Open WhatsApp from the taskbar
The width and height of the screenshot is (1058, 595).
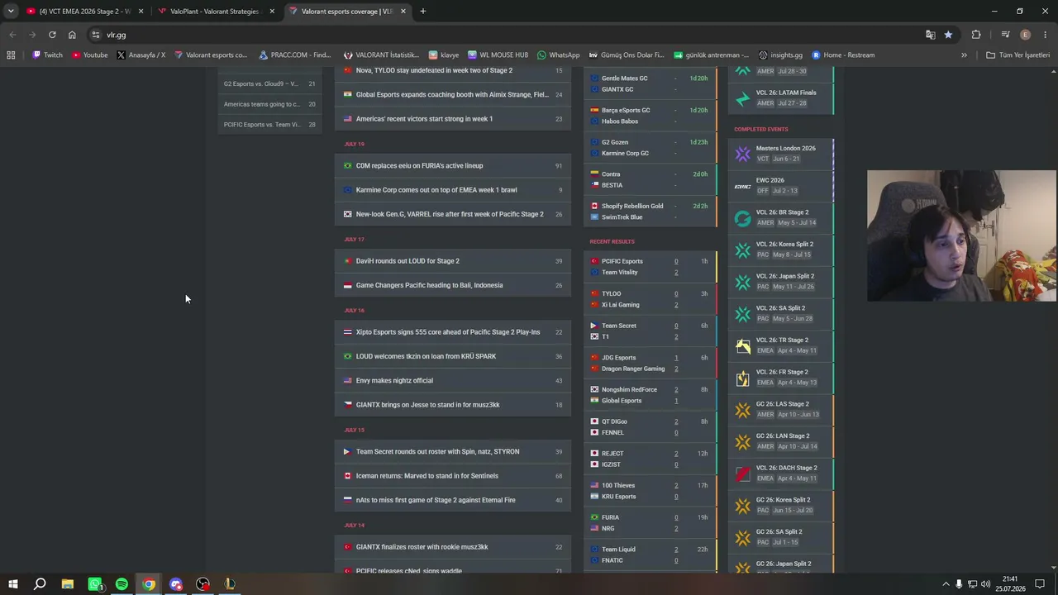(95, 584)
